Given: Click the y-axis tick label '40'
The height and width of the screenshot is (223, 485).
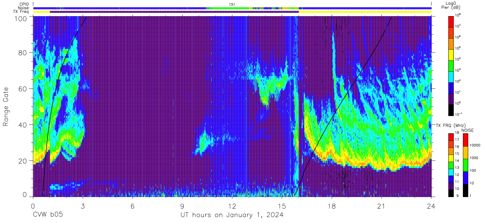Looking at the screenshot, I should click(x=23, y=125).
